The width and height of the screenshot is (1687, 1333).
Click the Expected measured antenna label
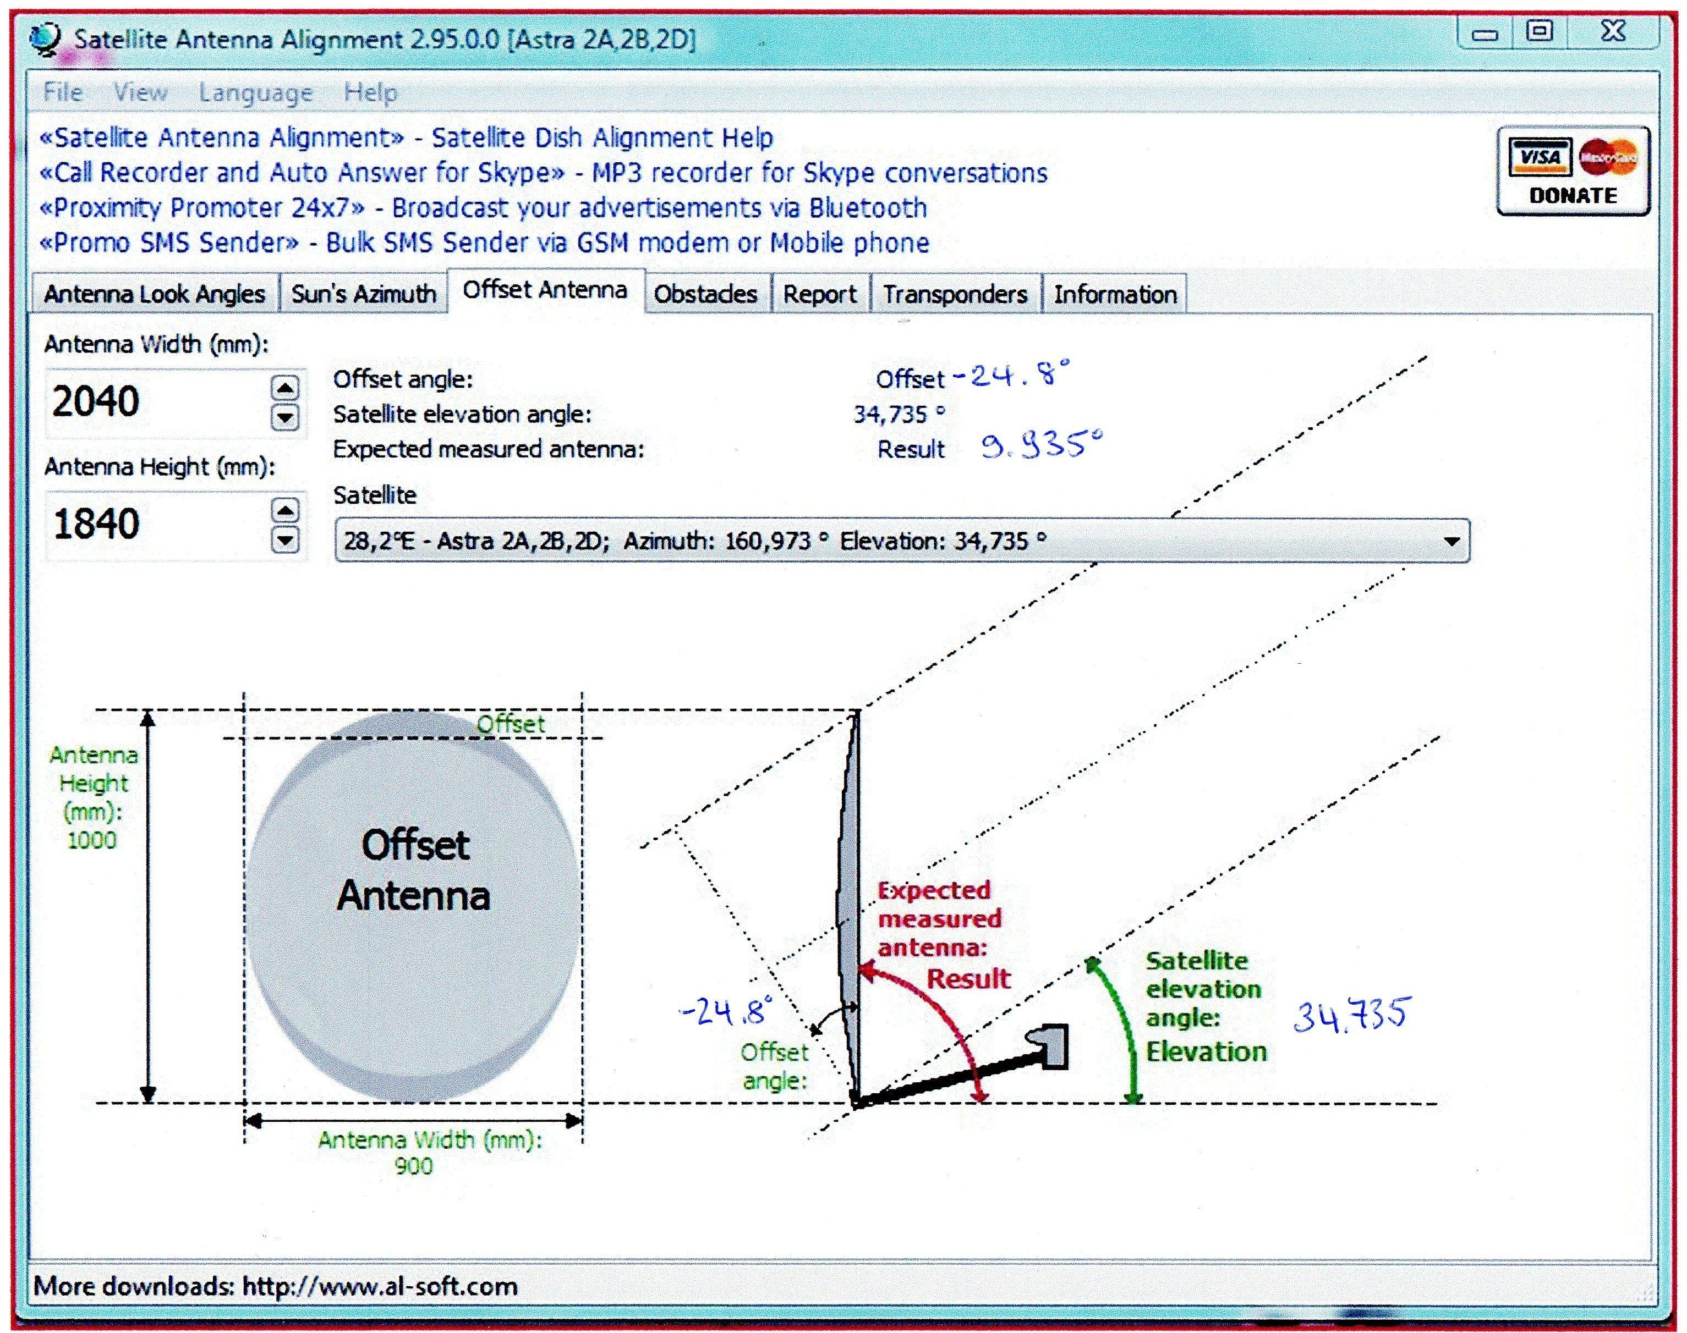coord(489,449)
